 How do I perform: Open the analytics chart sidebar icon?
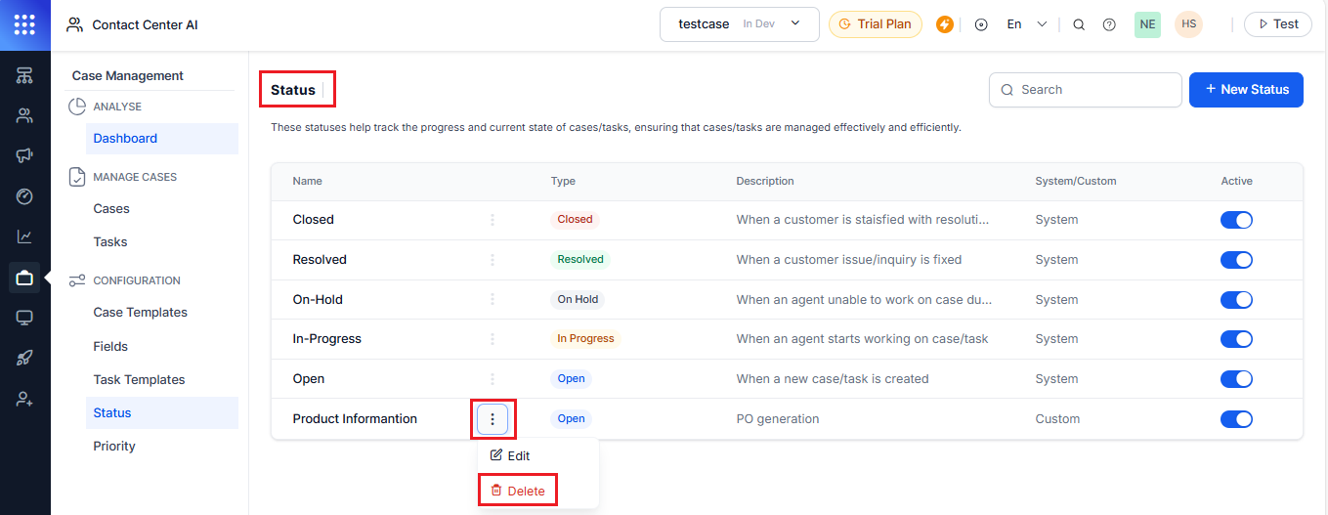click(x=24, y=236)
